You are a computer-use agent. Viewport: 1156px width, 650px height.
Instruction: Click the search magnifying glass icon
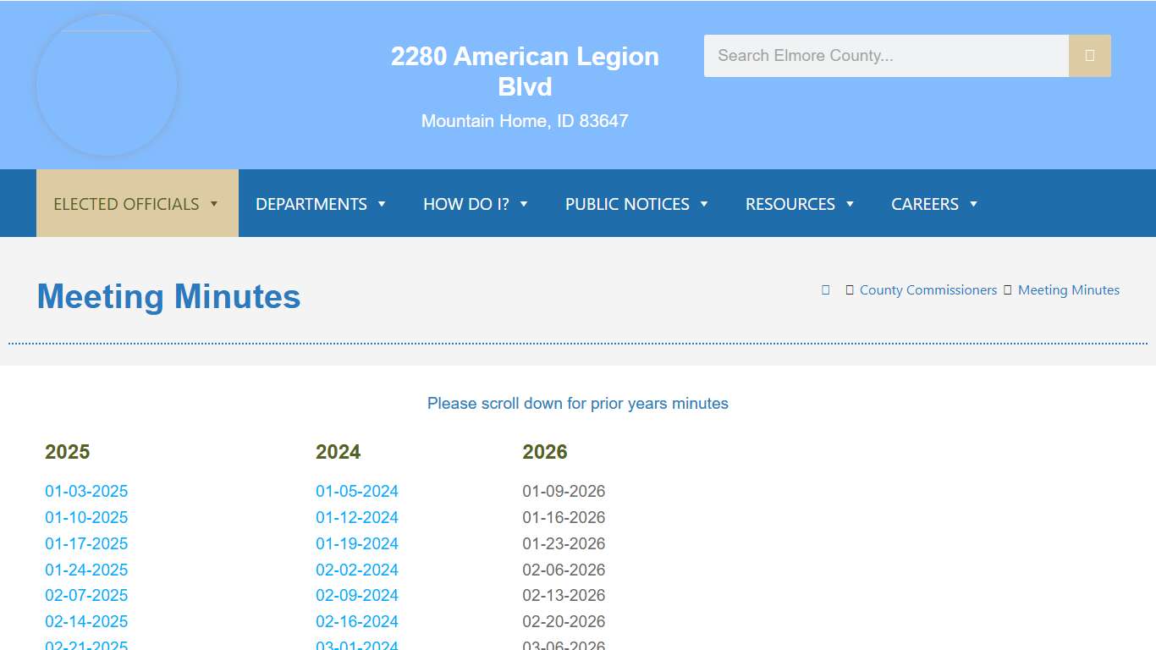1089,55
